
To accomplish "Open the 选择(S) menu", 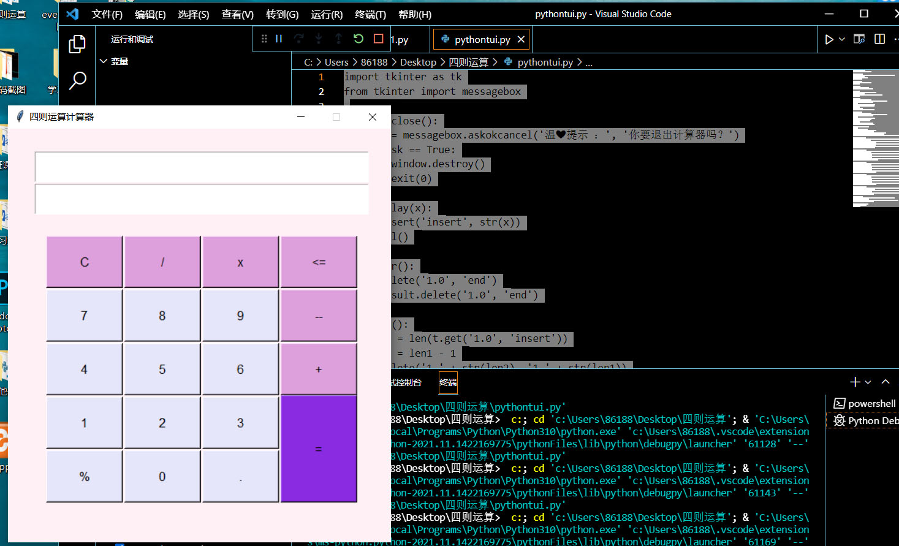I will [194, 14].
